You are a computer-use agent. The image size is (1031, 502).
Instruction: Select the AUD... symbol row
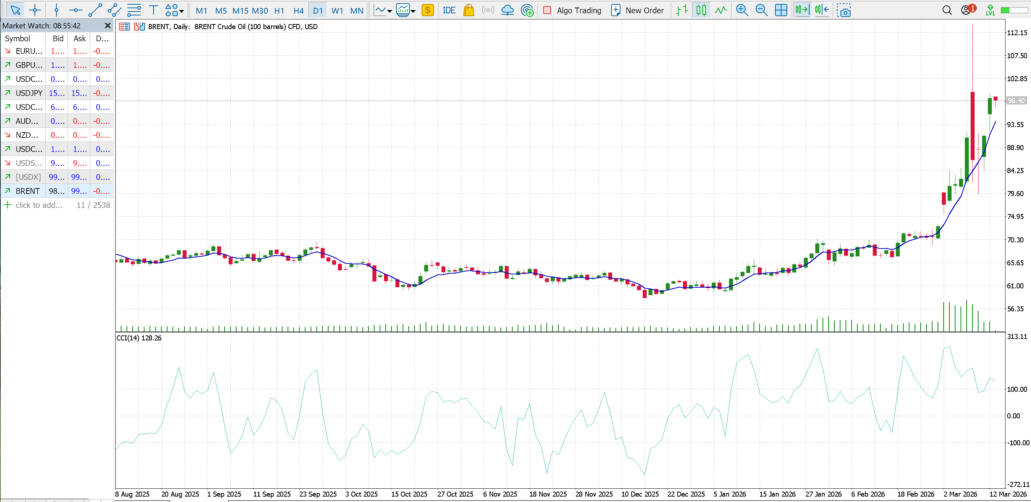[57, 121]
